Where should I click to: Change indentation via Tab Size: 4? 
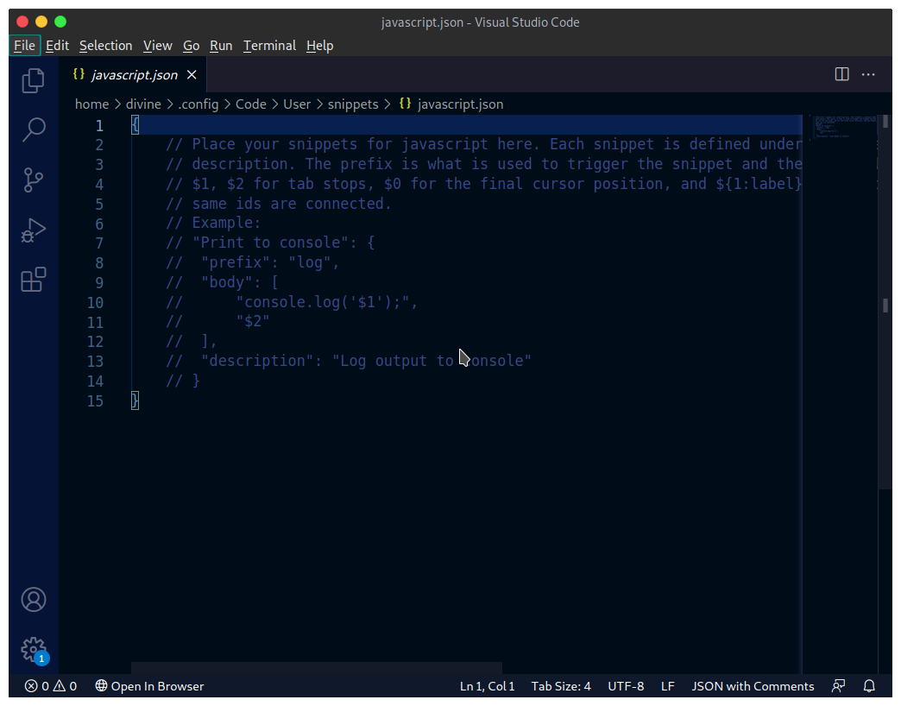click(561, 686)
